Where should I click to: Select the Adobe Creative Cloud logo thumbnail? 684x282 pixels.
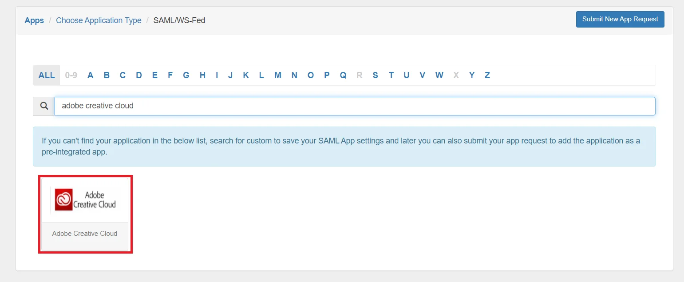point(85,200)
